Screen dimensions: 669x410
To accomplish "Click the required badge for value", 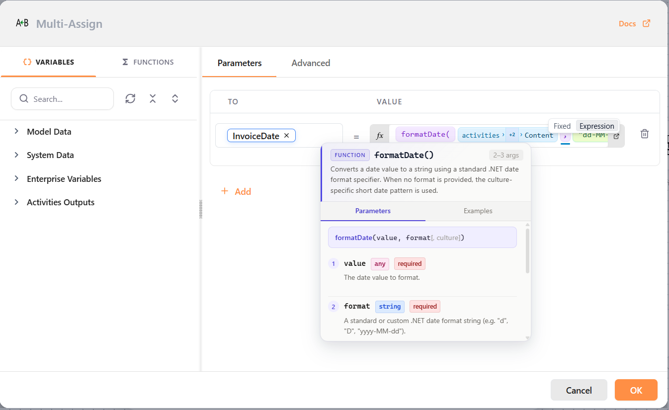I will [410, 264].
